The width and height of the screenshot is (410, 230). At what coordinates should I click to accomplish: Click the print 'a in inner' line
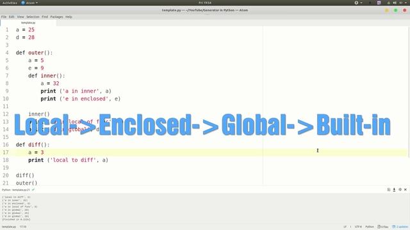(x=76, y=91)
